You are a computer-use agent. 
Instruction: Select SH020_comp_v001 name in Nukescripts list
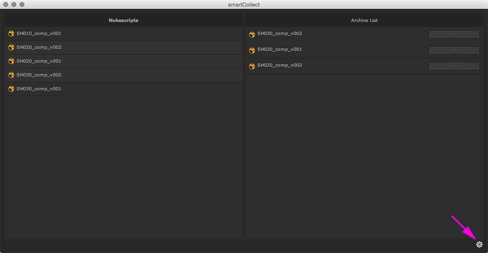point(39,61)
